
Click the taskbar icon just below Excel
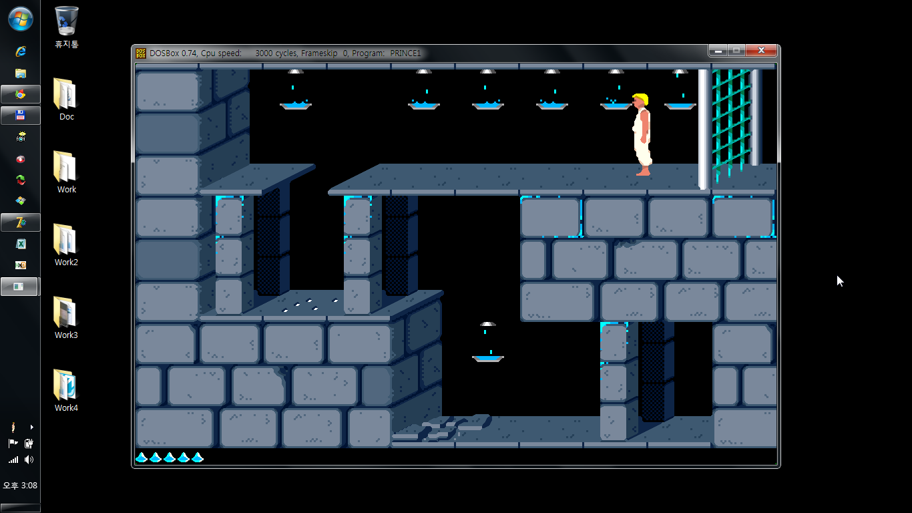pos(20,265)
